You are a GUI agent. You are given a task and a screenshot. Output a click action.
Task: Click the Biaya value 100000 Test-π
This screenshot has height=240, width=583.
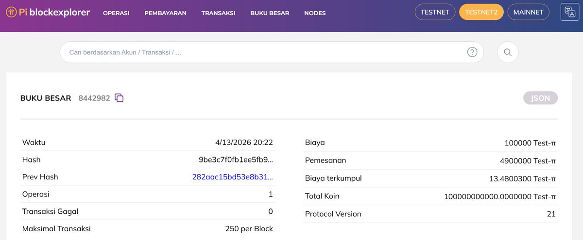tap(530, 143)
